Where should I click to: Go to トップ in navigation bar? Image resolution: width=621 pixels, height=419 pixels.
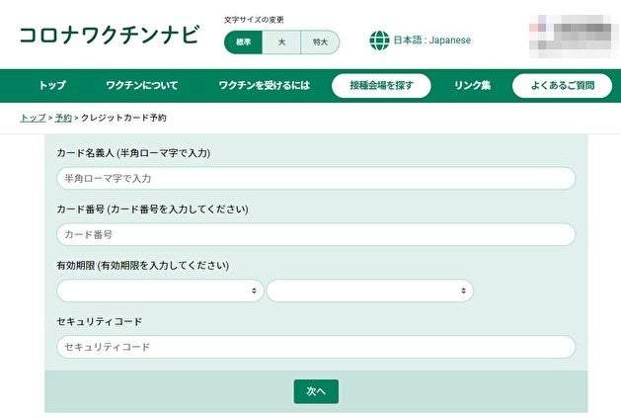tap(52, 86)
